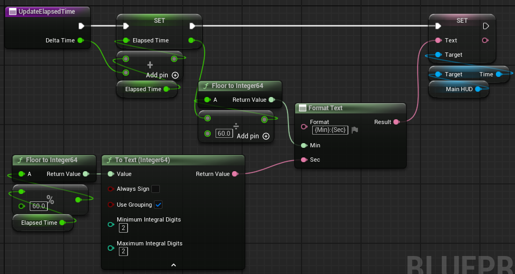Click the To Text Return Value pin
Image resolution: width=515 pixels, height=274 pixels.
(235, 174)
